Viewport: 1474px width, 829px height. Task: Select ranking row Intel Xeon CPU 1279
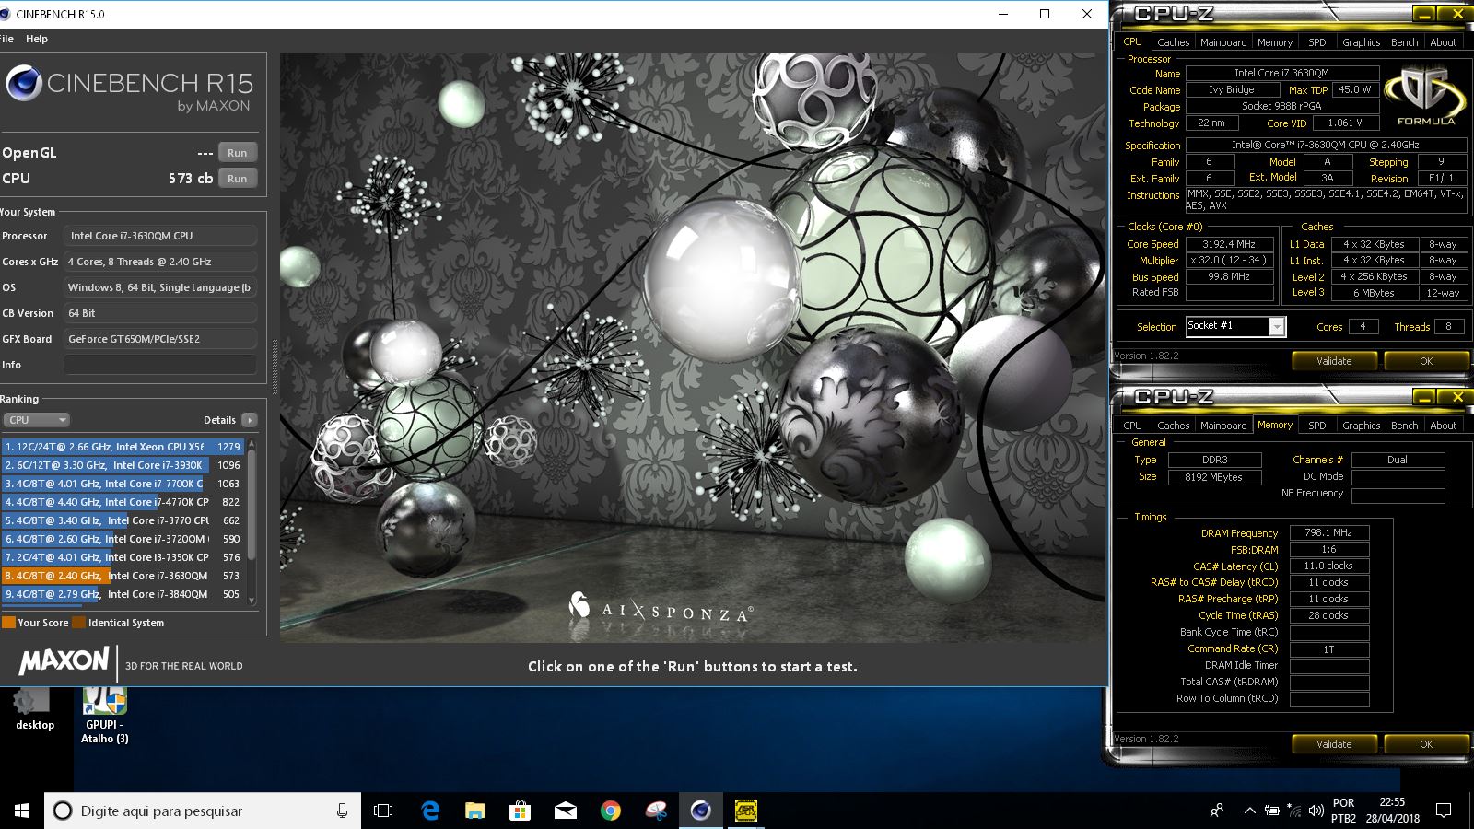click(123, 447)
